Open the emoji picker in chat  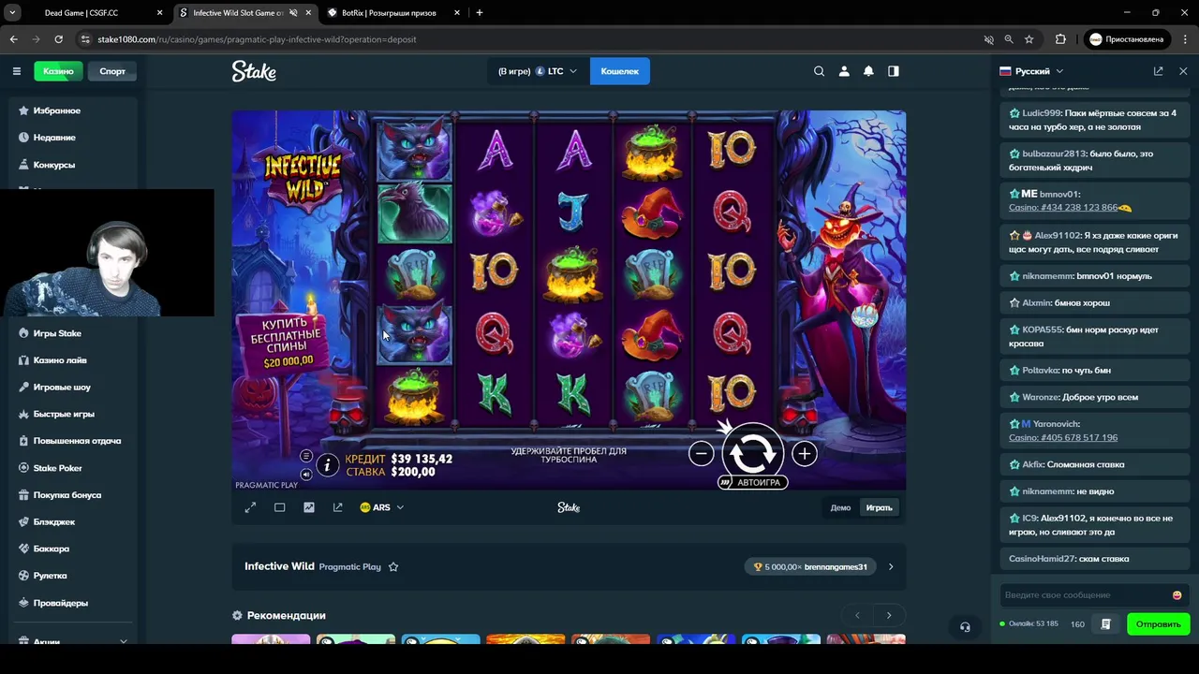1177,595
